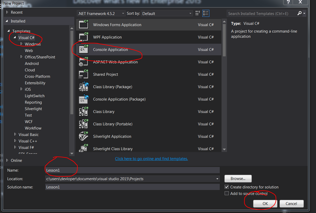The image size is (316, 213).
Task: Select the WPF Application template icon
Action: 84,37
